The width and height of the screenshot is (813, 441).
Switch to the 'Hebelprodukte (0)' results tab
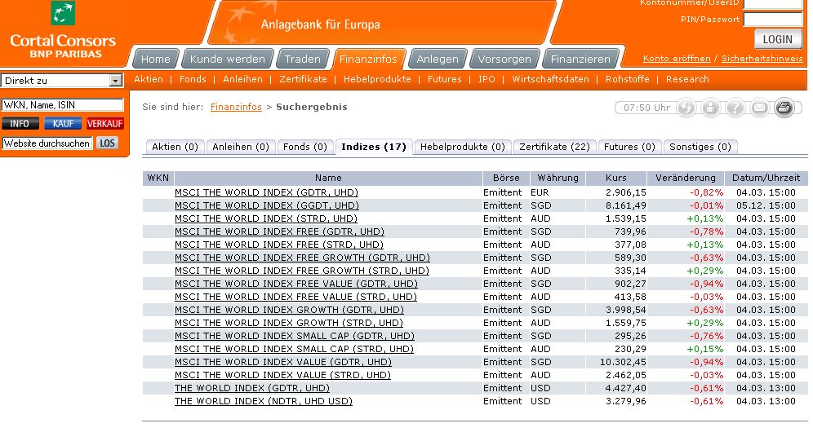463,147
